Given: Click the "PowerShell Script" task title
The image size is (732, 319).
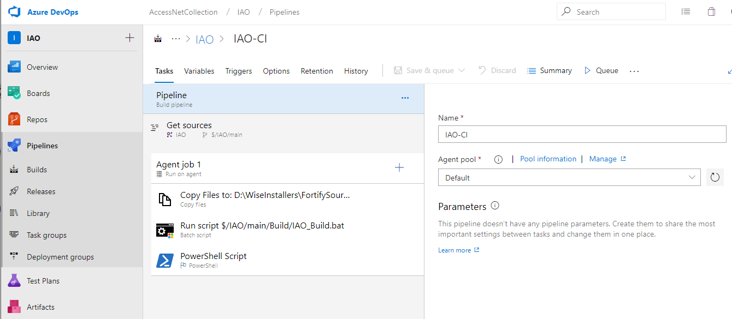Looking at the screenshot, I should point(214,256).
